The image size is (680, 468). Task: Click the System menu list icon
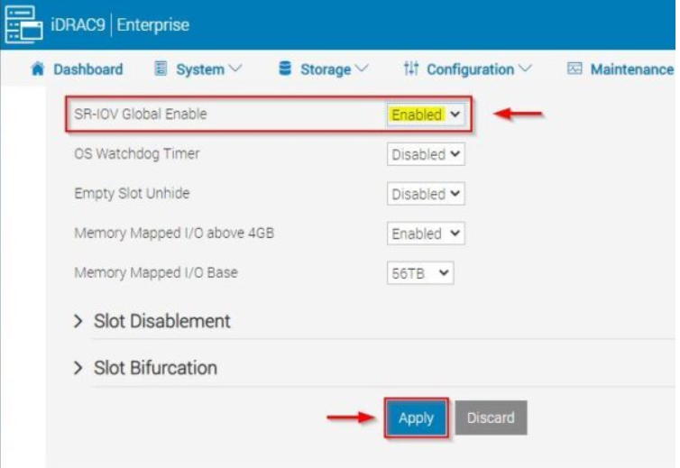tap(161, 69)
